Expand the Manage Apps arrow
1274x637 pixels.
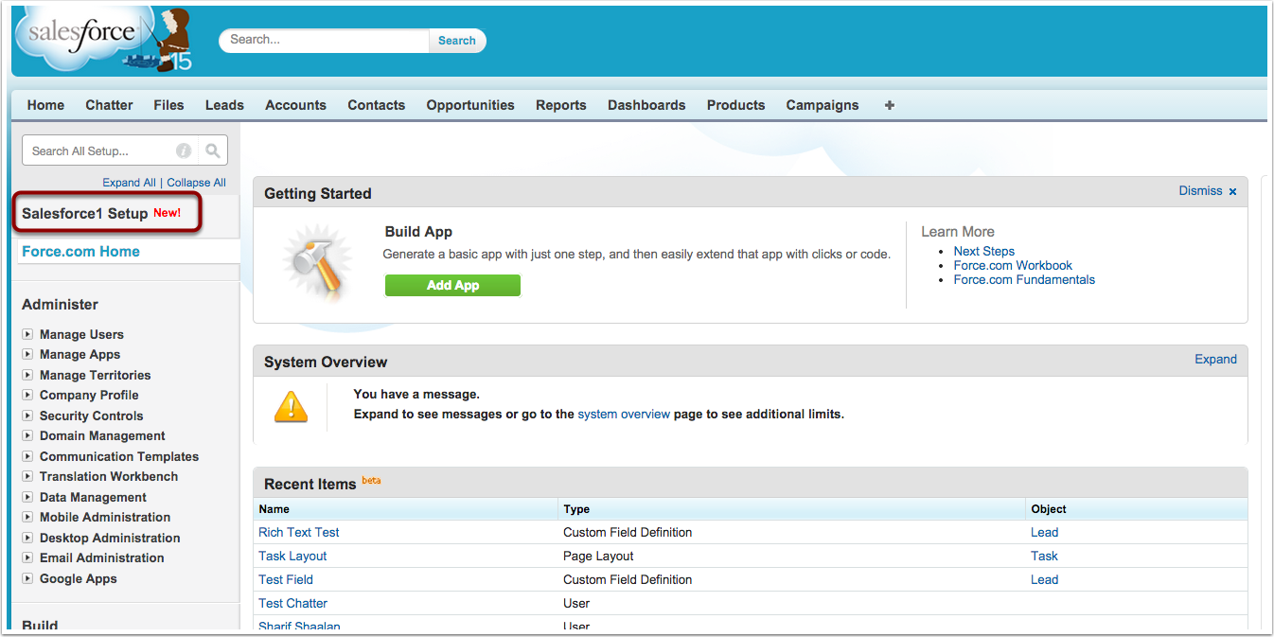[27, 354]
